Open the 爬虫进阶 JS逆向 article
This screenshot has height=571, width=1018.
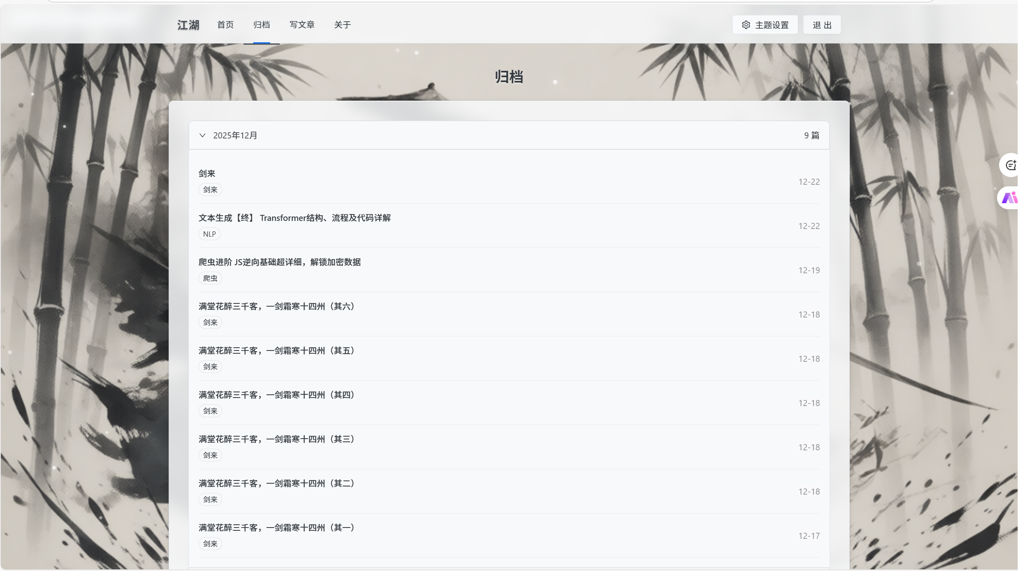279,262
